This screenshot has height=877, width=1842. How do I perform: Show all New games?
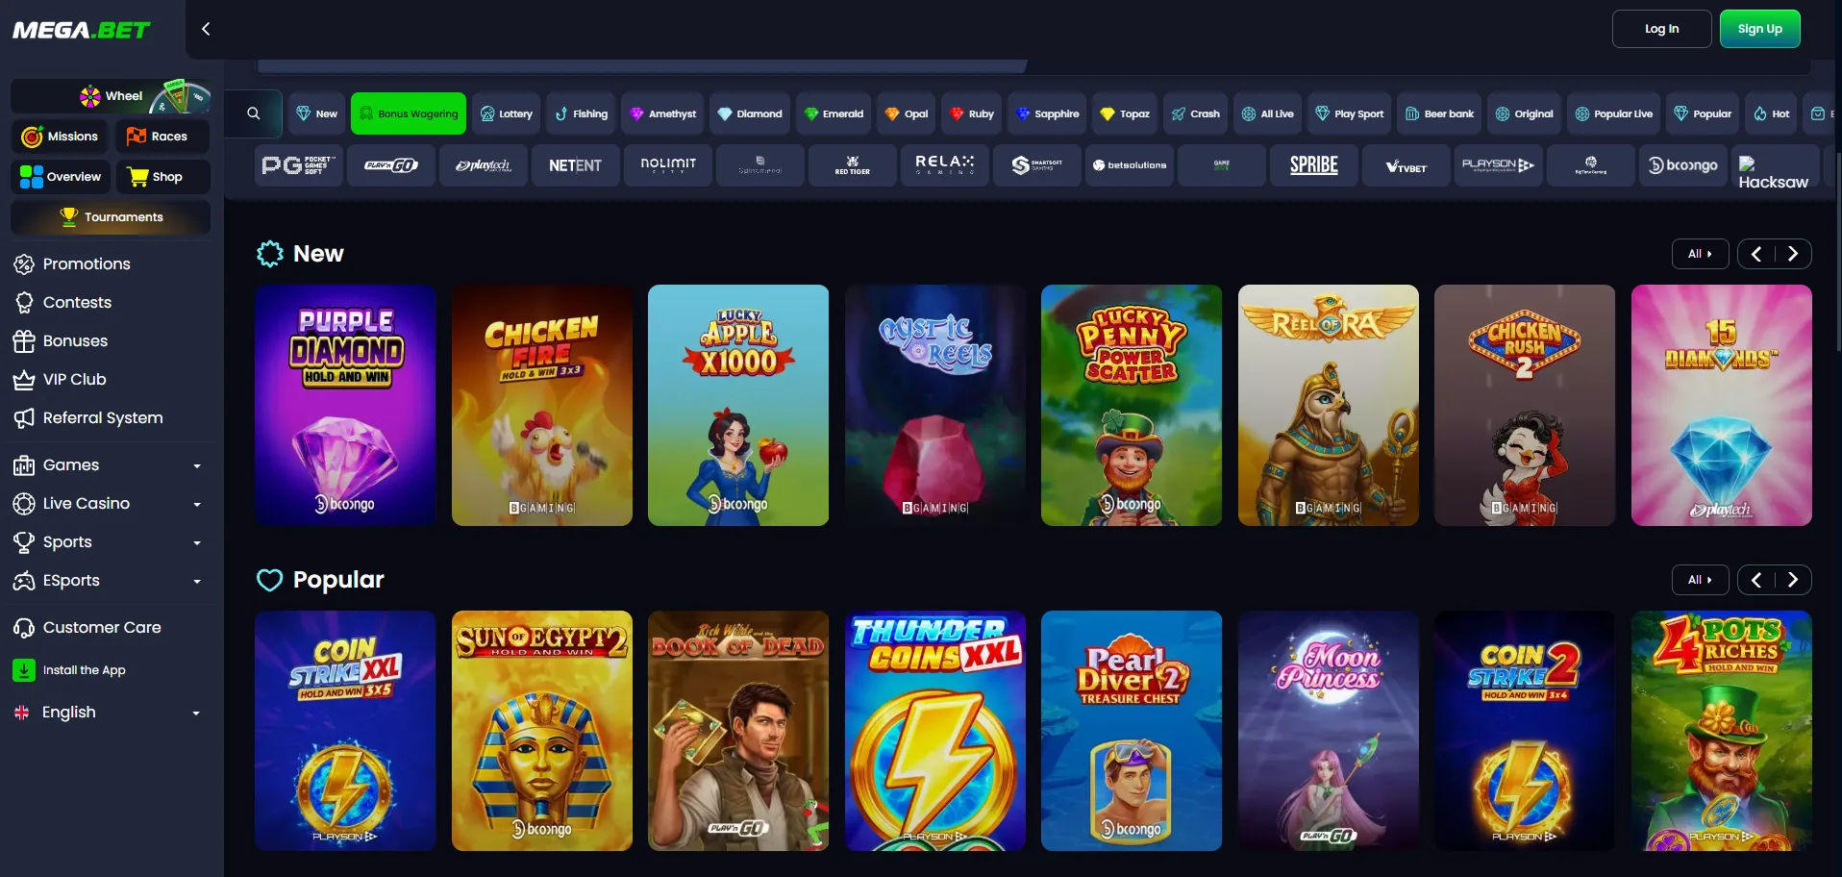(x=1700, y=254)
